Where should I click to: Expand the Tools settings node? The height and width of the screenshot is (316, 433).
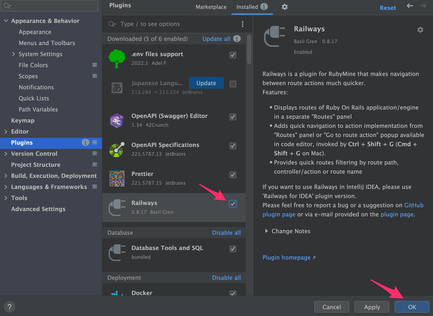click(x=6, y=198)
